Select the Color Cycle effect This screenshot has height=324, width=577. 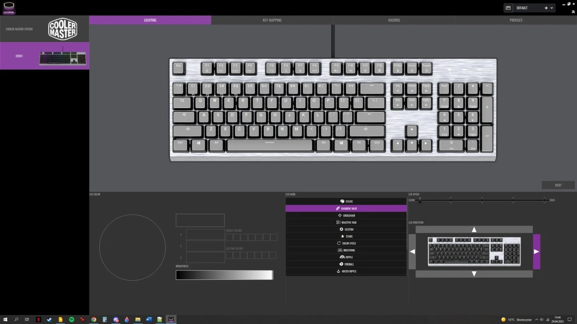click(x=346, y=243)
